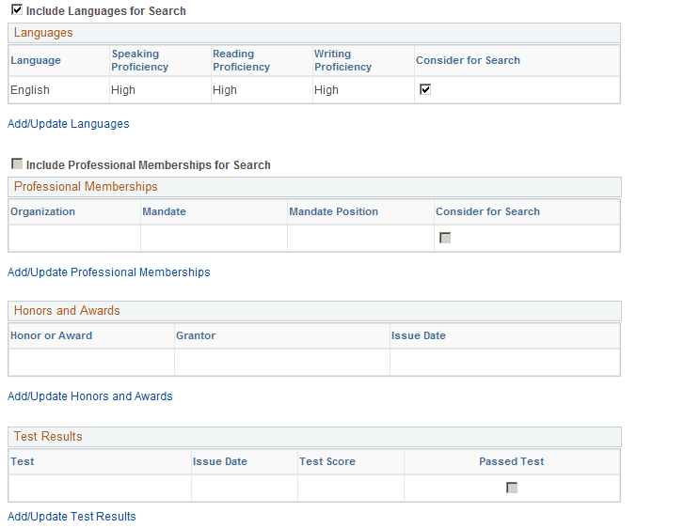Click the Mandate column header

click(165, 211)
